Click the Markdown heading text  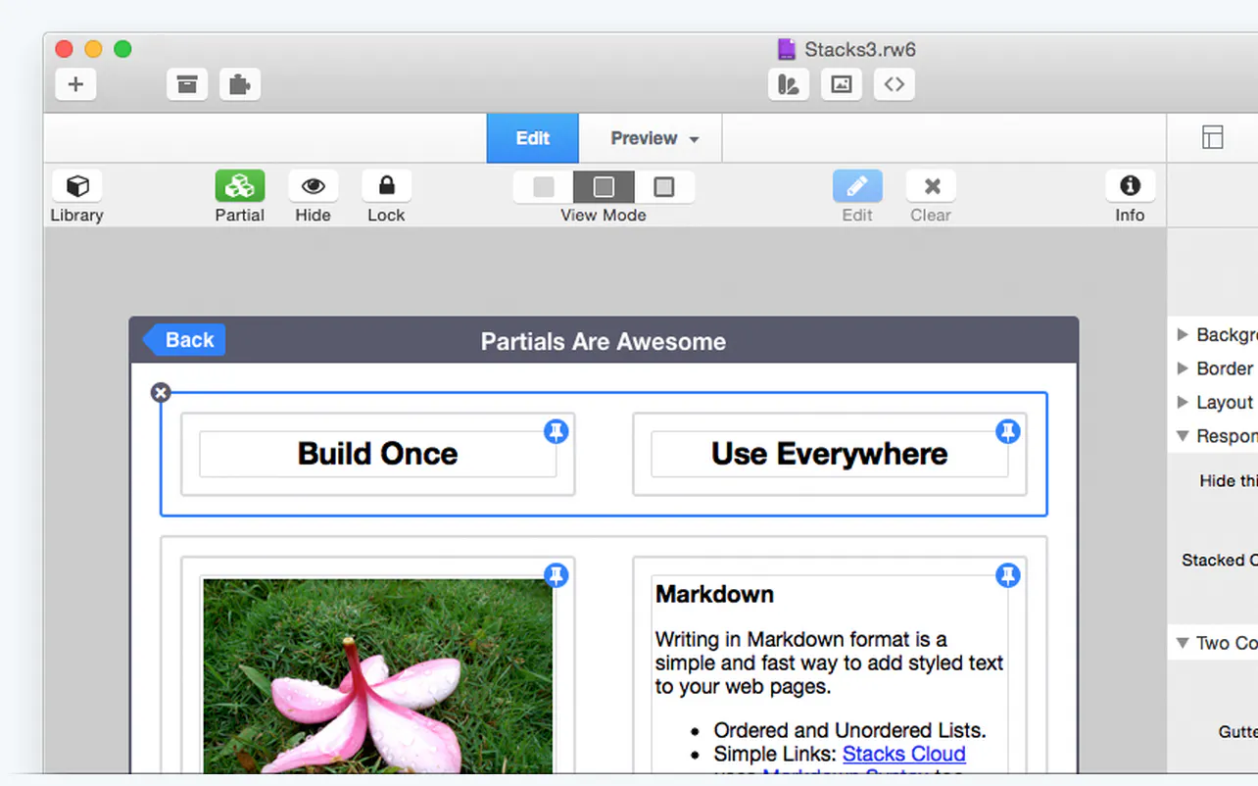pyautogui.click(x=715, y=594)
